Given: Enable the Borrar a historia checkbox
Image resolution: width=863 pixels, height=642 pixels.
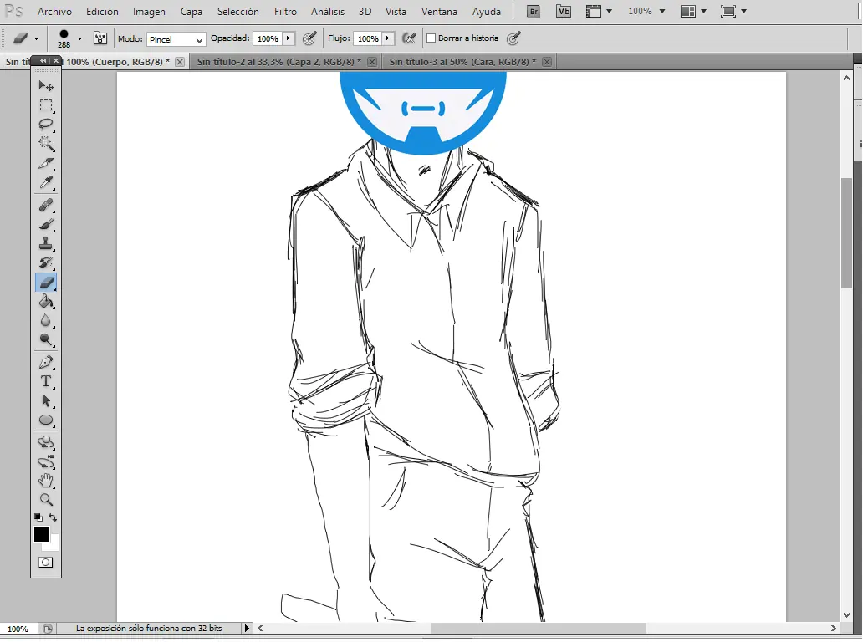Looking at the screenshot, I should (x=431, y=38).
